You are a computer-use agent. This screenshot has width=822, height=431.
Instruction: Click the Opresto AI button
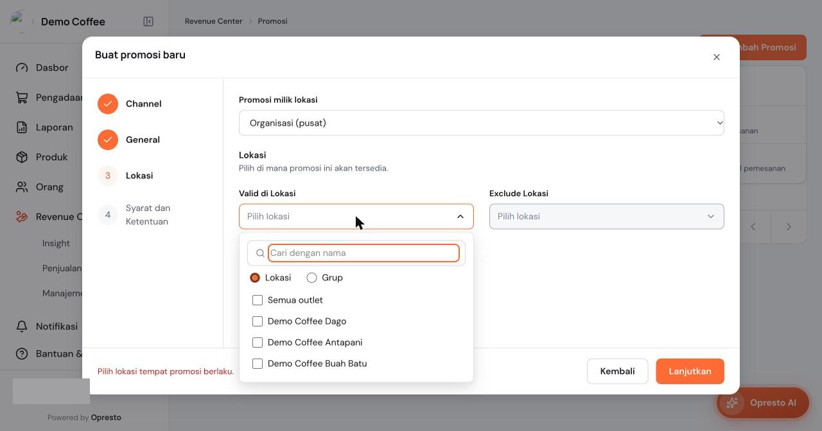[x=763, y=403]
